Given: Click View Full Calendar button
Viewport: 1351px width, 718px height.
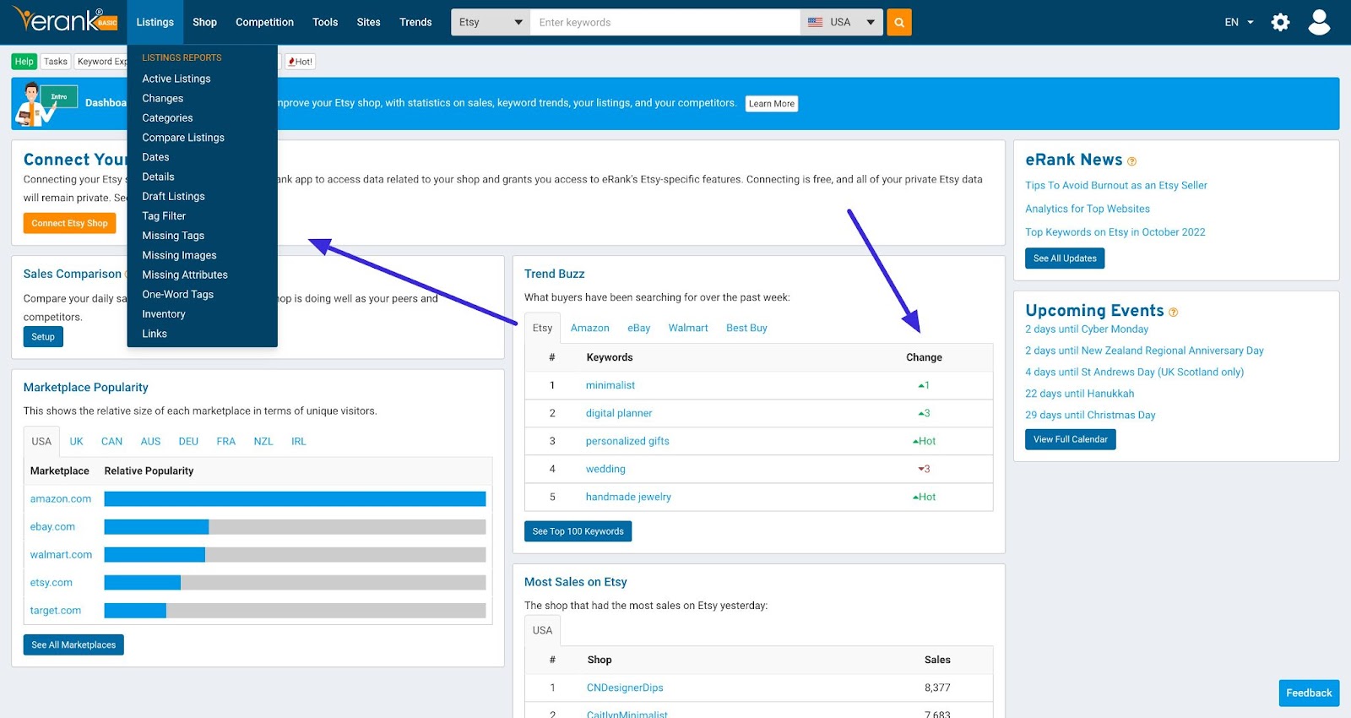Looking at the screenshot, I should coord(1071,439).
